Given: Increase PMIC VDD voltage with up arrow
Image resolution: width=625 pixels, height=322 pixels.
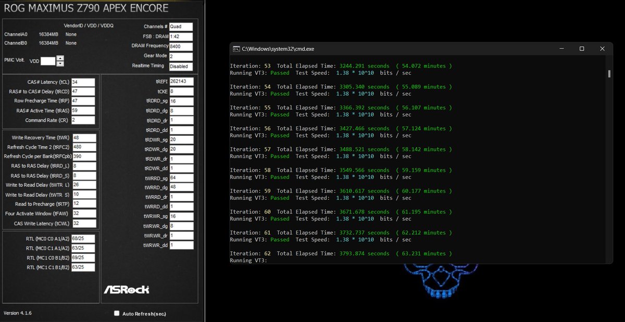Looking at the screenshot, I should pyautogui.click(x=60, y=58).
